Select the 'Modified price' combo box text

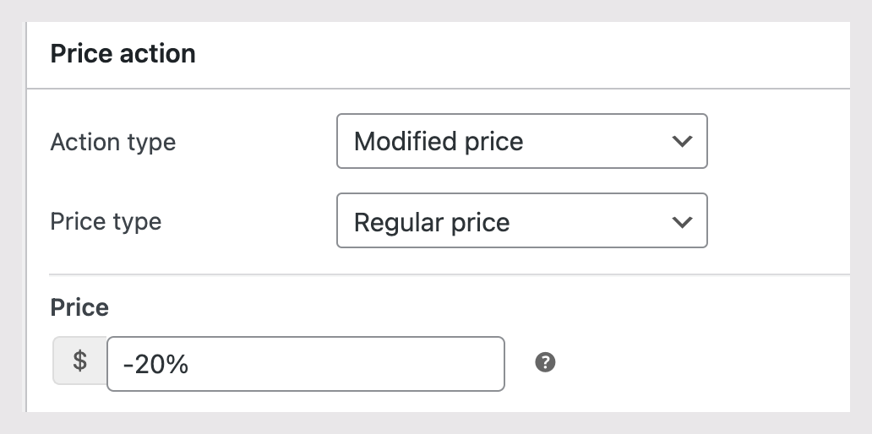click(x=439, y=142)
